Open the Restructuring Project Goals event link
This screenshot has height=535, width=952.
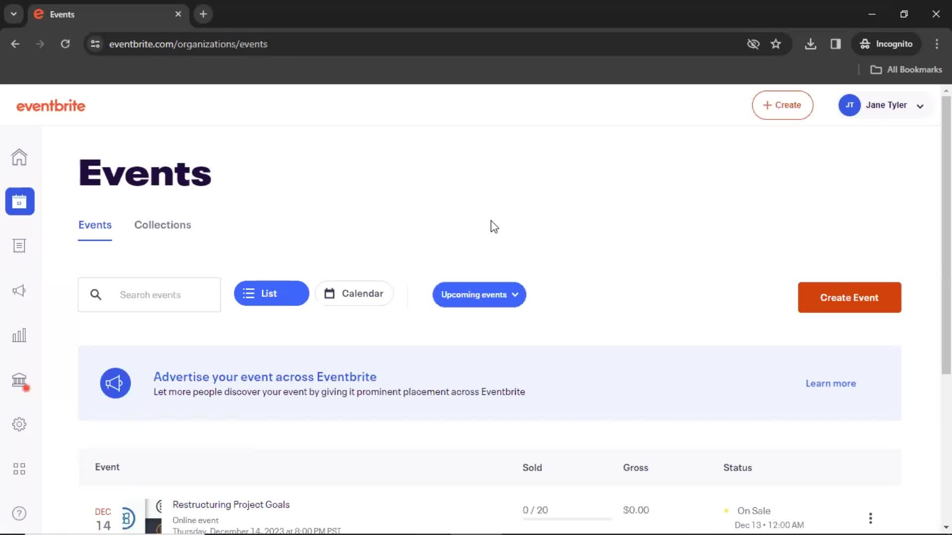(231, 504)
